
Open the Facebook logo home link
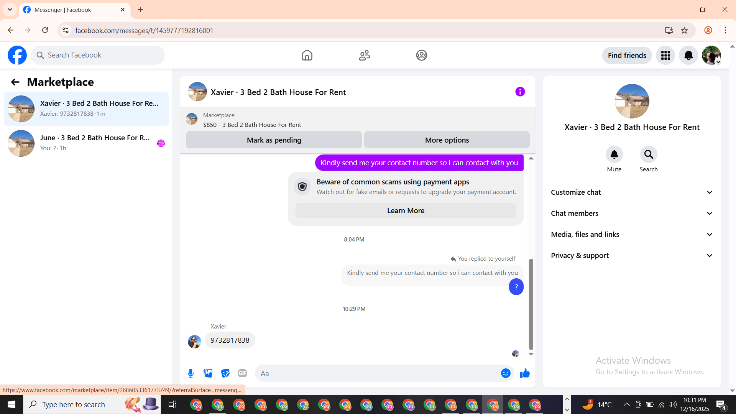(x=17, y=55)
